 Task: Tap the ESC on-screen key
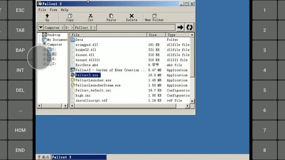pyautogui.click(x=20, y=10)
